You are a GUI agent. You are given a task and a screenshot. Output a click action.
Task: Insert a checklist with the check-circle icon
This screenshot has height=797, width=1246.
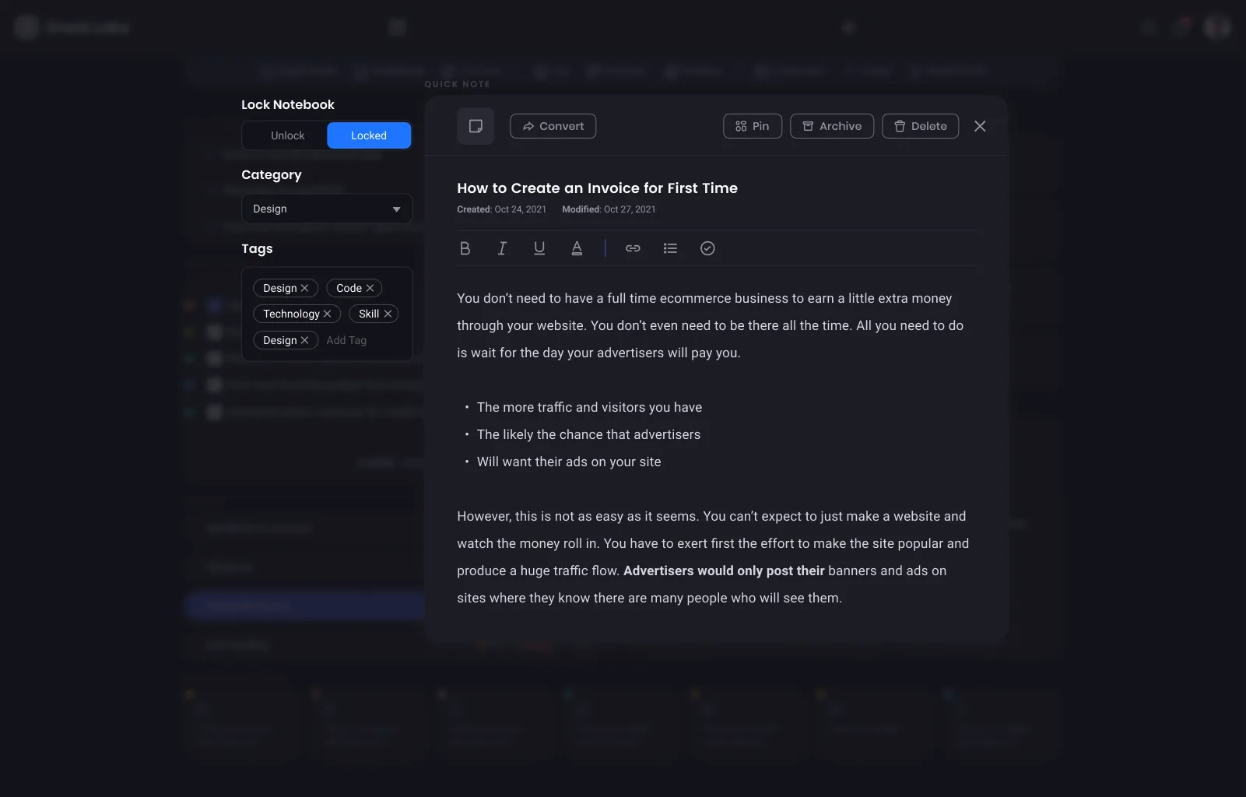(707, 248)
